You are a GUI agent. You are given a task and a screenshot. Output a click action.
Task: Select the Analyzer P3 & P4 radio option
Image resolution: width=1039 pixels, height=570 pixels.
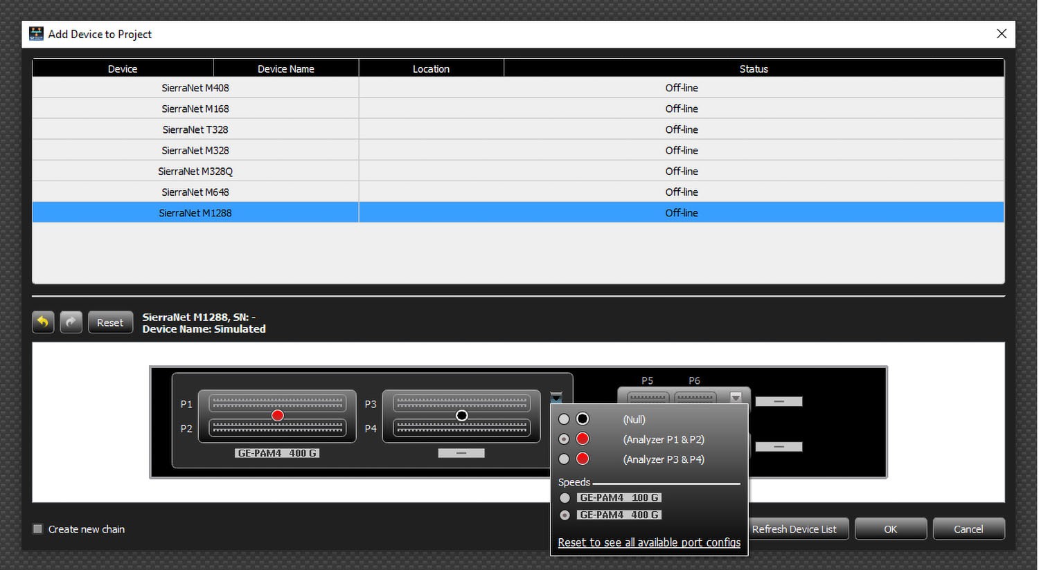point(564,459)
